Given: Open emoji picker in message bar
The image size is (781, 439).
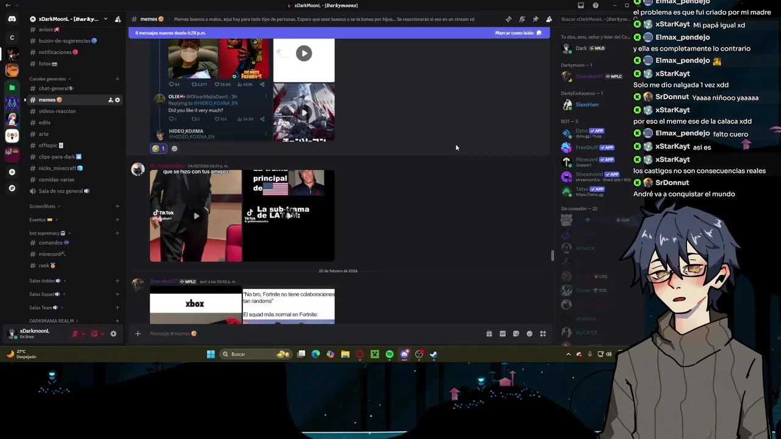Looking at the screenshot, I should click(x=529, y=334).
